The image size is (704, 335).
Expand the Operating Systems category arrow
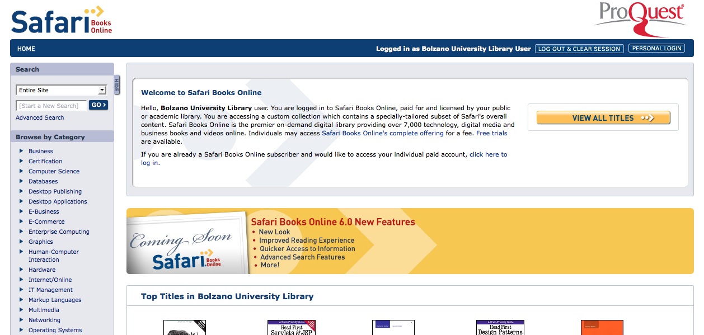(x=21, y=330)
